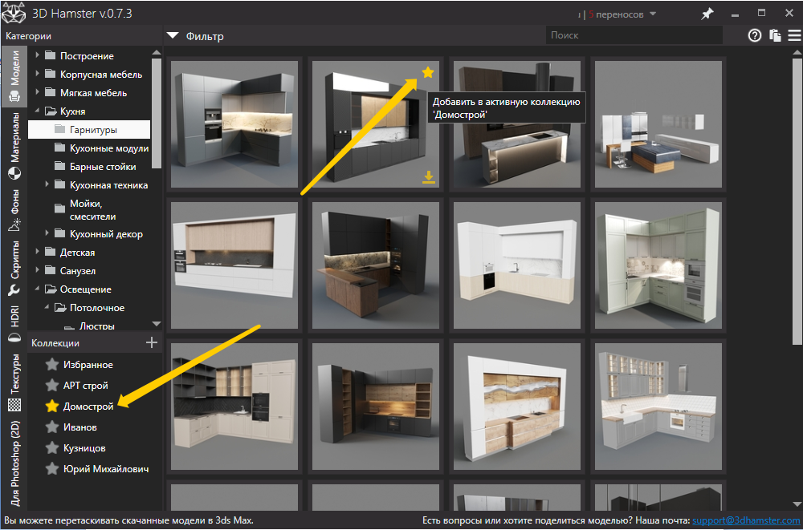Select the sage green corner kitchen thumbnail
The image size is (803, 530).
click(658, 265)
